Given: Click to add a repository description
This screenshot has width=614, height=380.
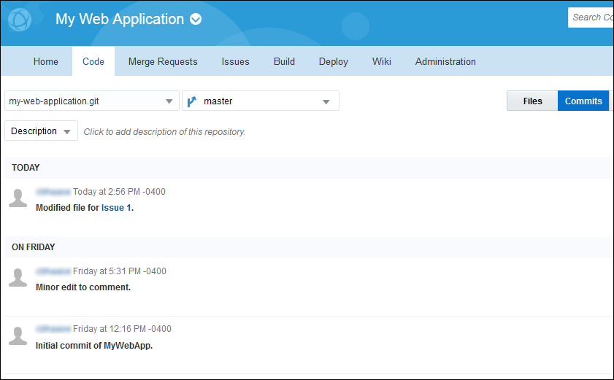Looking at the screenshot, I should [164, 132].
